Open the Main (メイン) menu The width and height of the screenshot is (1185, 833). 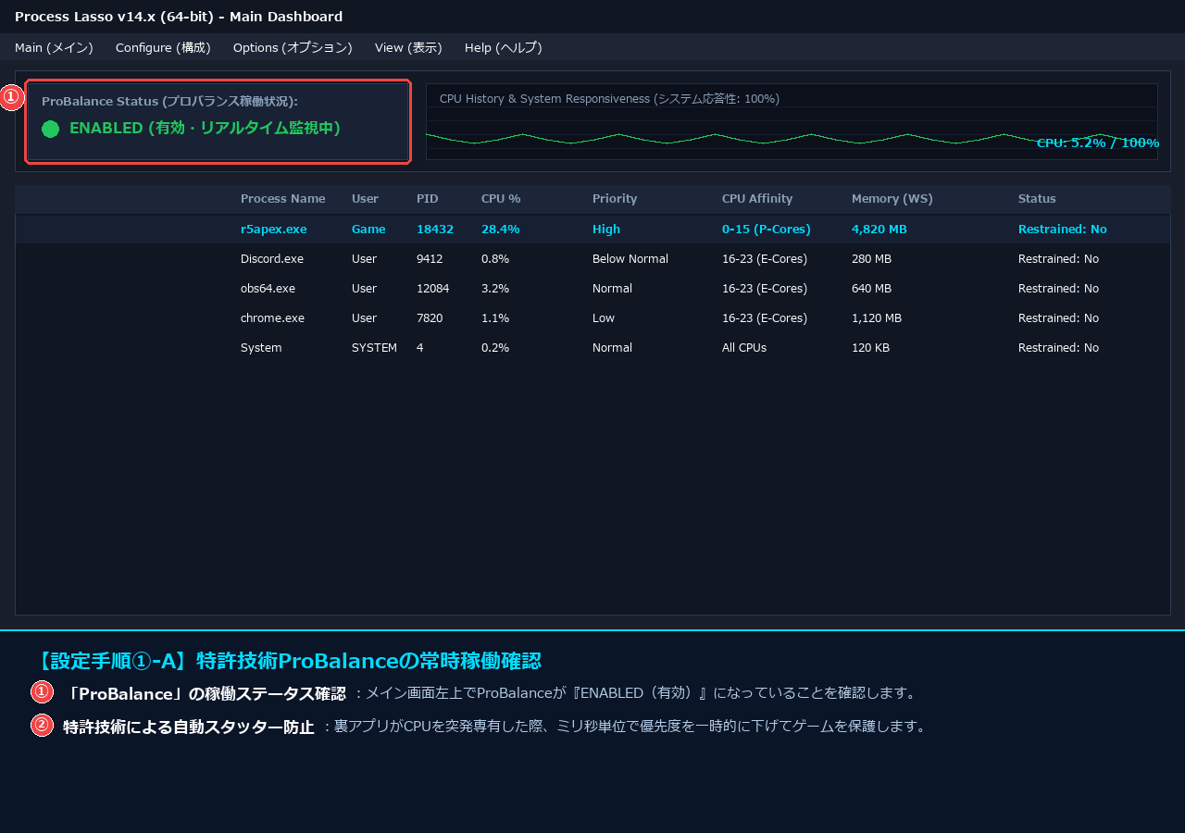coord(54,47)
